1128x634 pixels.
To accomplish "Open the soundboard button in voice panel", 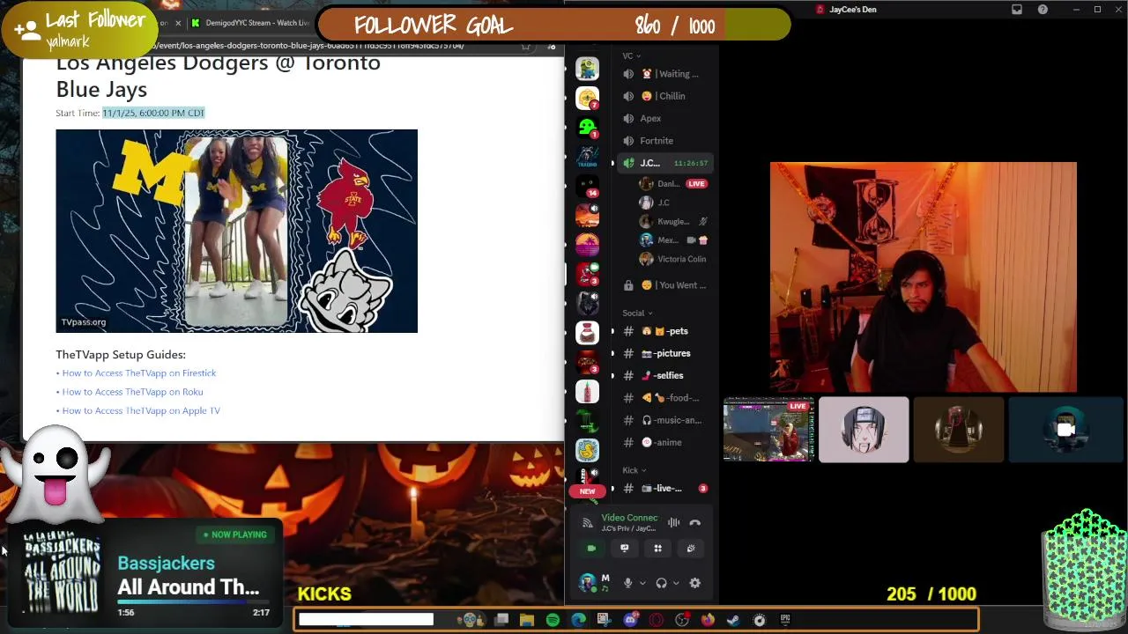I will [x=691, y=549].
